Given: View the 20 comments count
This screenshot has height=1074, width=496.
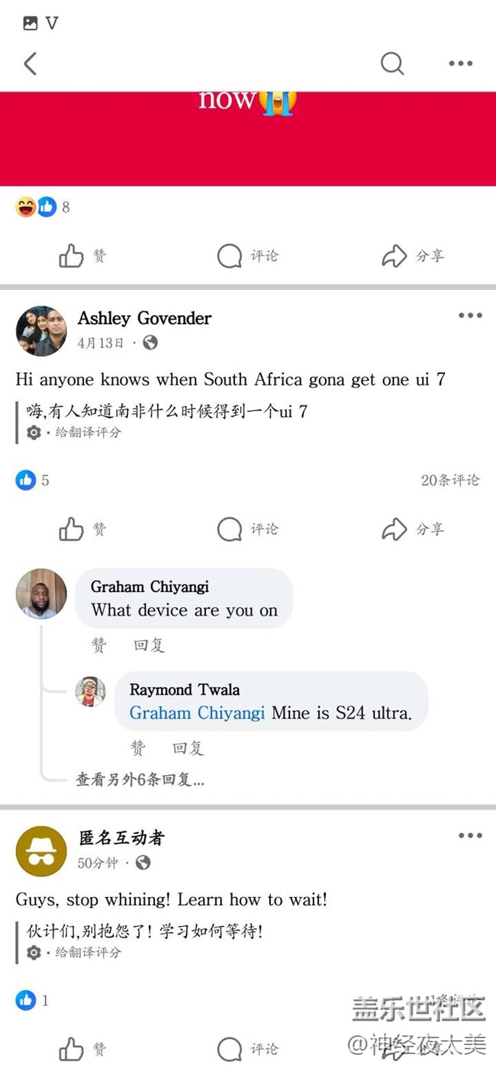Looking at the screenshot, I should click(x=450, y=480).
